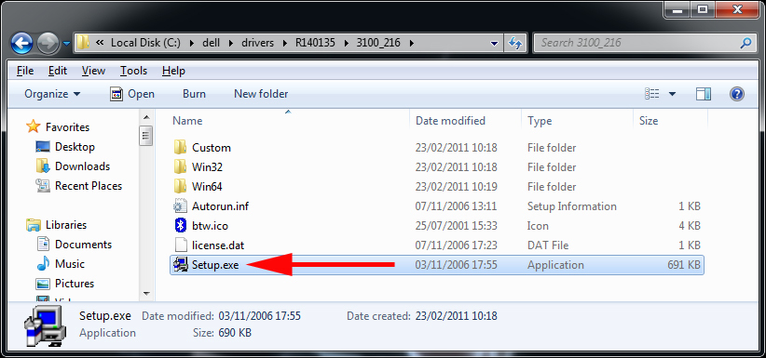Click the Music note icon
Image resolution: width=766 pixels, height=358 pixels.
click(43, 263)
